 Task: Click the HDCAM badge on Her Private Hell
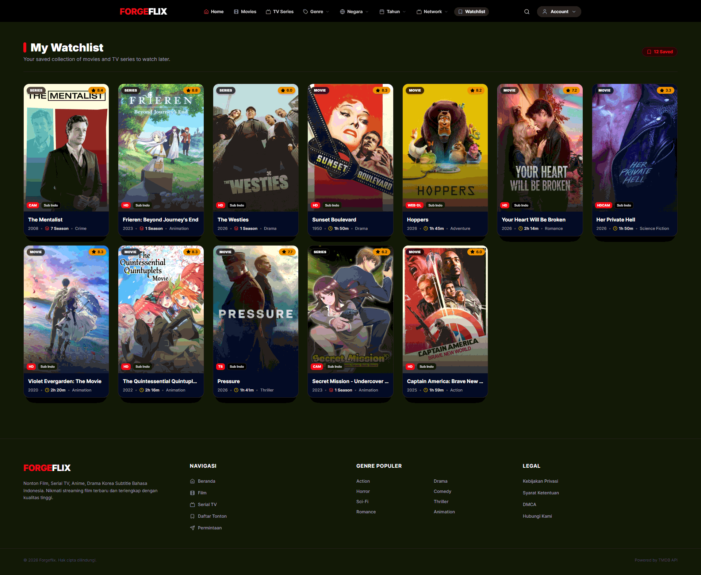pos(604,205)
